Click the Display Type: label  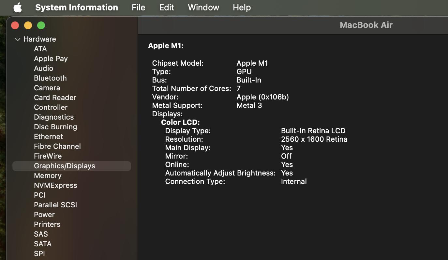pyautogui.click(x=188, y=131)
